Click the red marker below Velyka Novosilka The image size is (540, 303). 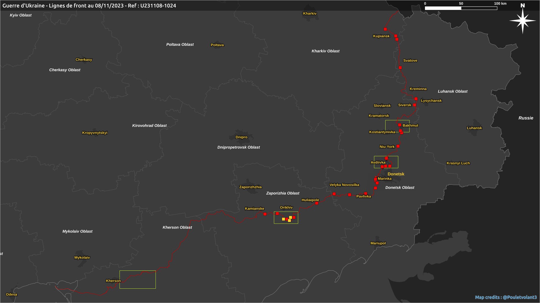pos(334,194)
